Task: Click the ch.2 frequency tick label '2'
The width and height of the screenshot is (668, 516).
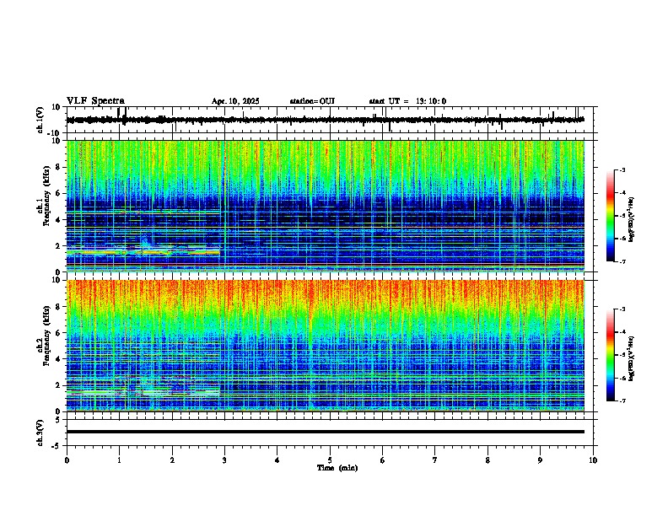Action: (x=58, y=385)
